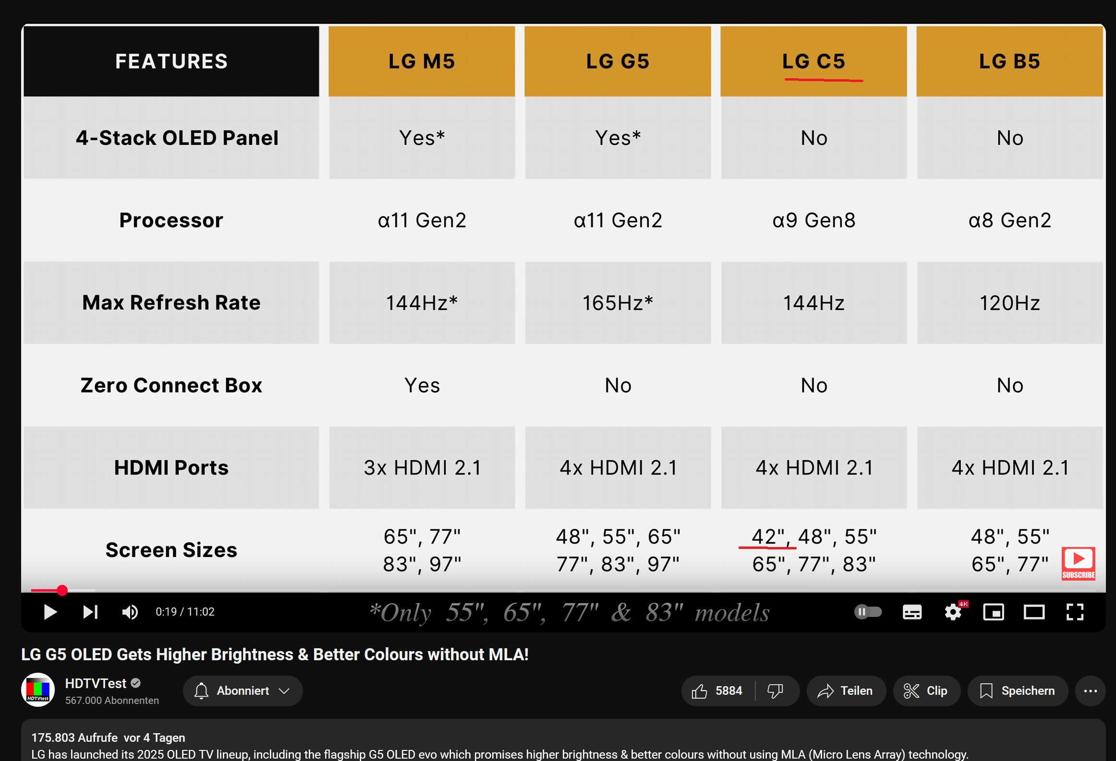Screen dimensions: 1116x761
Task: Click the red playhead on the progress bar
Action: click(x=62, y=590)
